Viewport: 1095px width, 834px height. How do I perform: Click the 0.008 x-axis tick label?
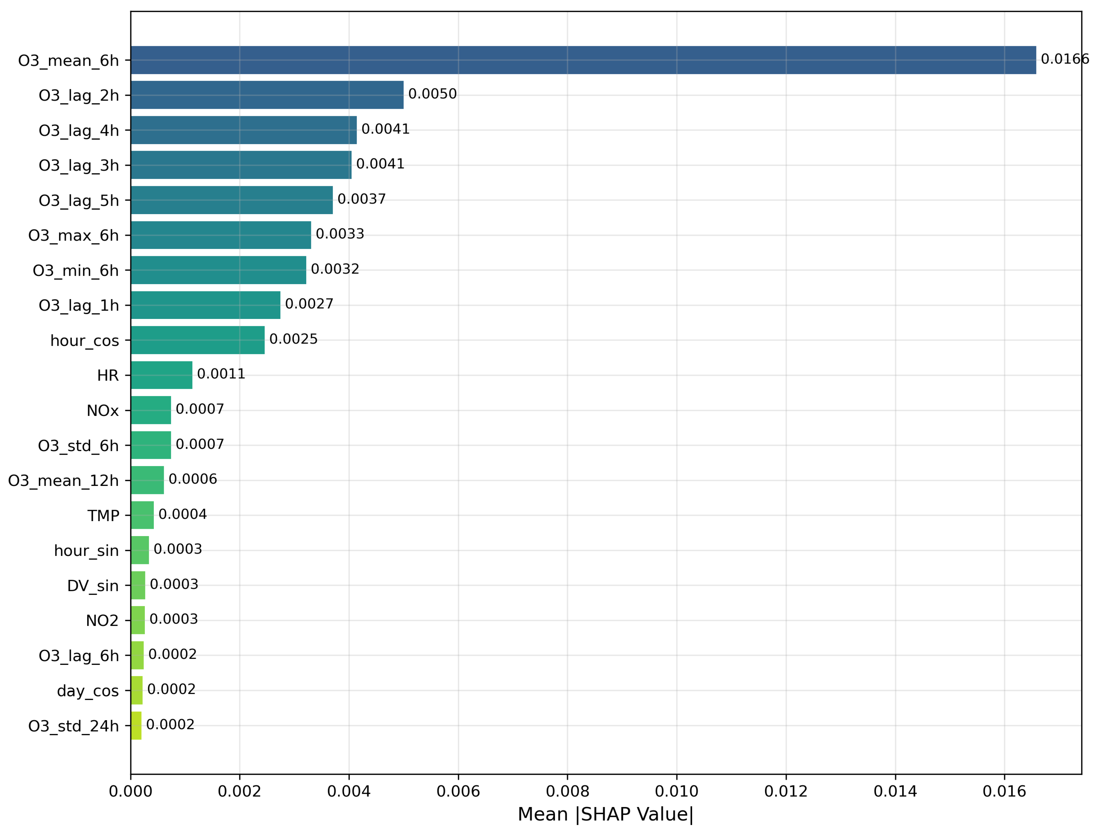point(567,791)
